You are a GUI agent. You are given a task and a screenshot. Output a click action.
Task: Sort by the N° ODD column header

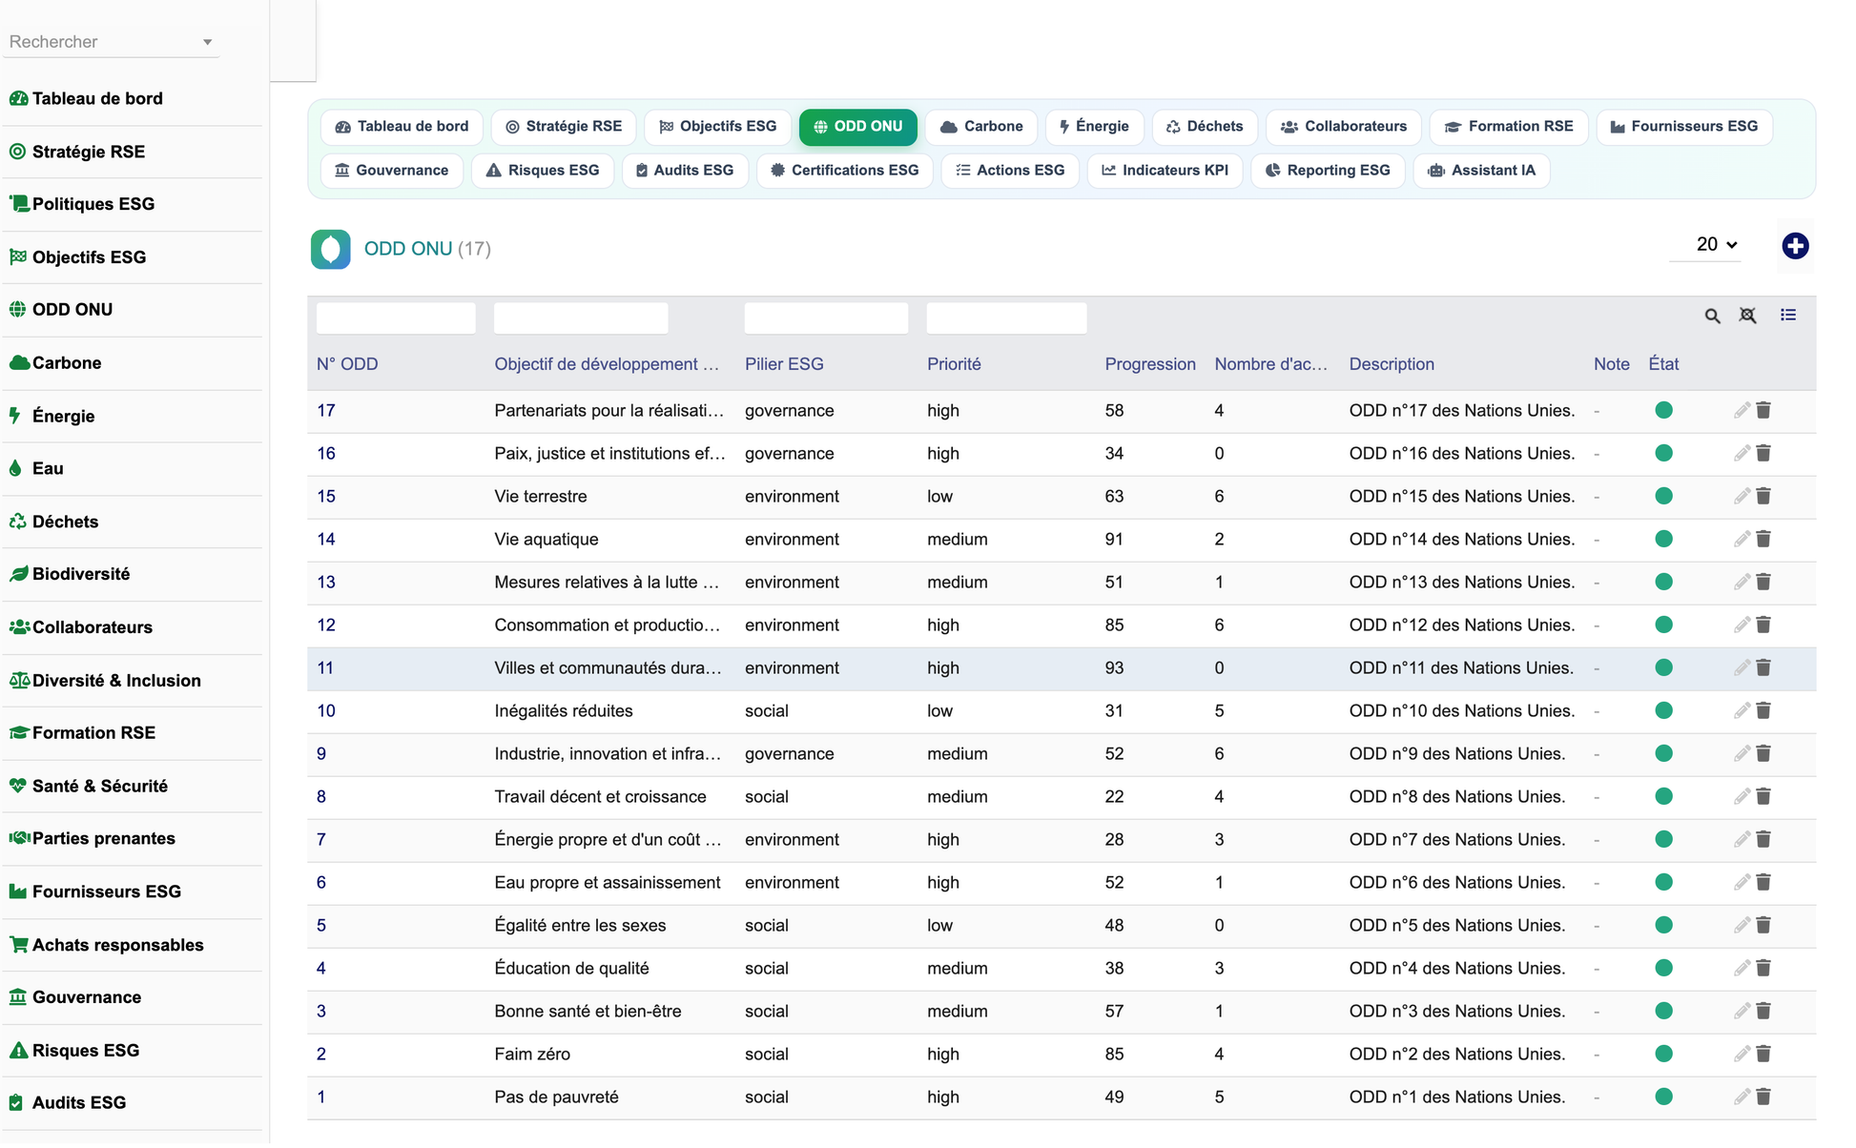[347, 364]
